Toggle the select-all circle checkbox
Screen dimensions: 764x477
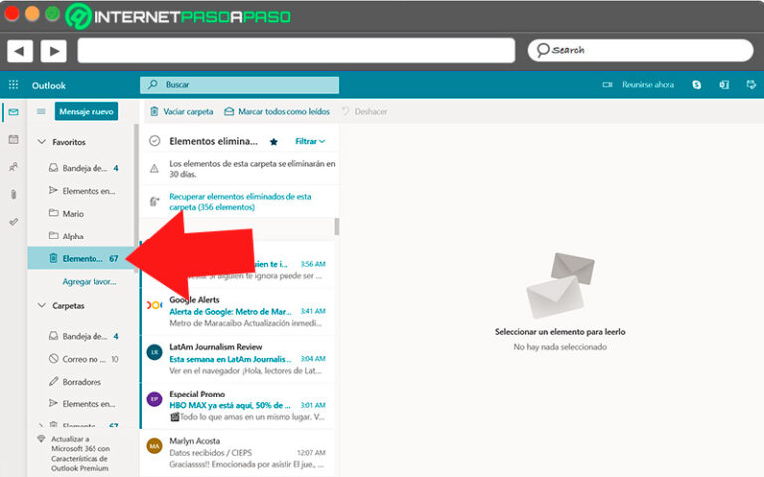(154, 141)
